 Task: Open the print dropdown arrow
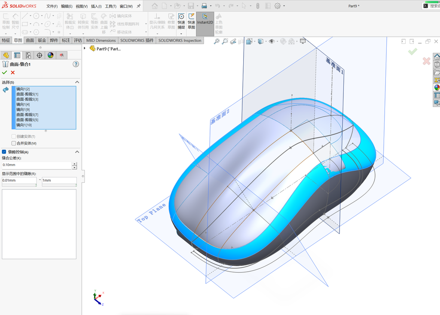pos(211,6)
